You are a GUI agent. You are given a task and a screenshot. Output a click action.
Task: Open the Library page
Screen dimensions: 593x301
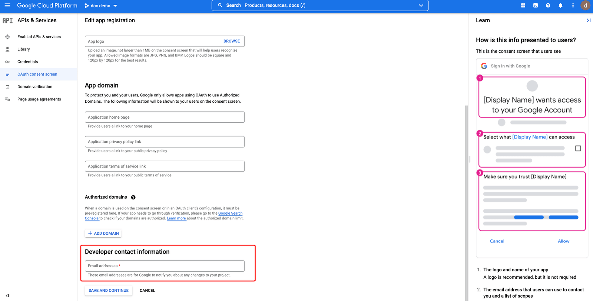23,49
